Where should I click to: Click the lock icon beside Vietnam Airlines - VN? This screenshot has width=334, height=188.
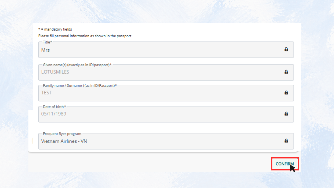286,141
